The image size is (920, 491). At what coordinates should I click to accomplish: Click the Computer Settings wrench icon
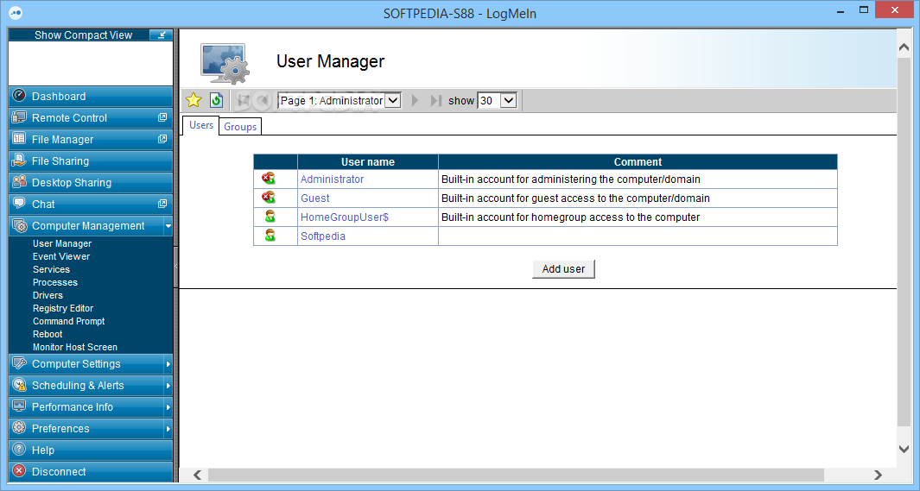[19, 363]
